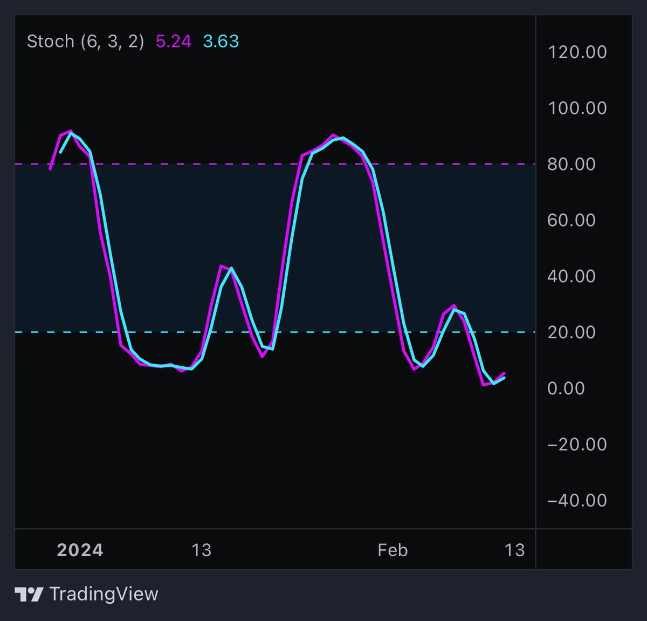Screen dimensions: 647x621
Task: Click the 80.00 scale label
Action: pyautogui.click(x=572, y=164)
